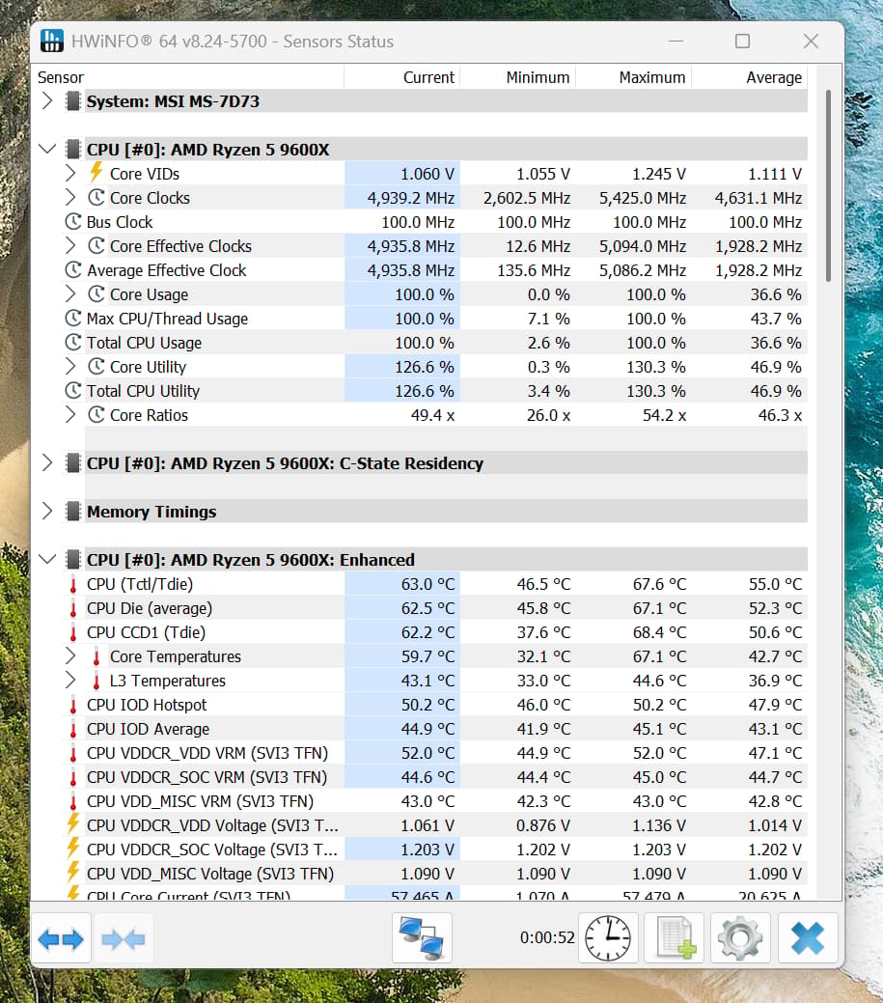The width and height of the screenshot is (883, 1003).
Task: Click clock icon beside Average Effective Clock
Action: (73, 270)
